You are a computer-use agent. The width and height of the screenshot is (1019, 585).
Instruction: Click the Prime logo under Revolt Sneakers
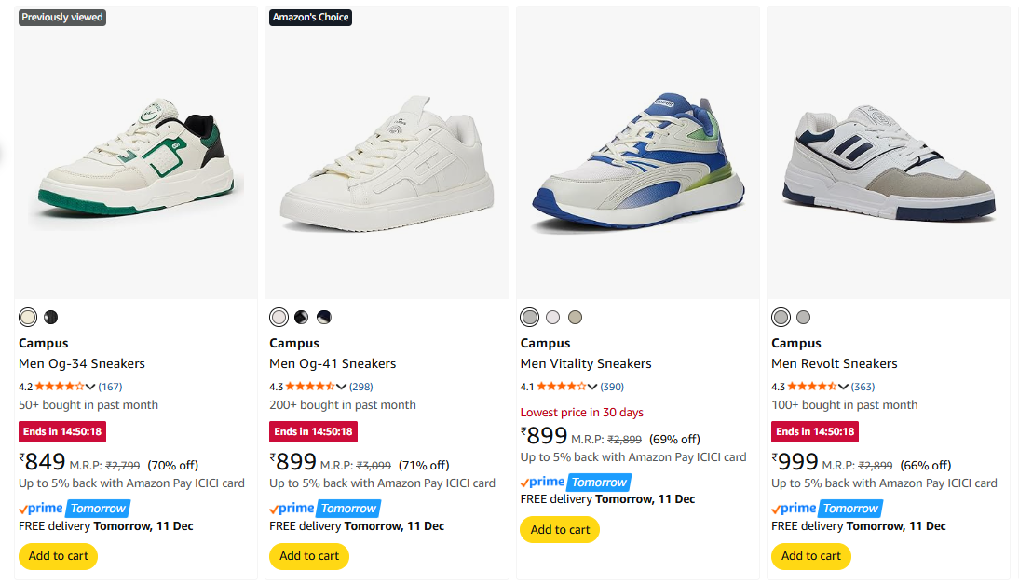[794, 508]
